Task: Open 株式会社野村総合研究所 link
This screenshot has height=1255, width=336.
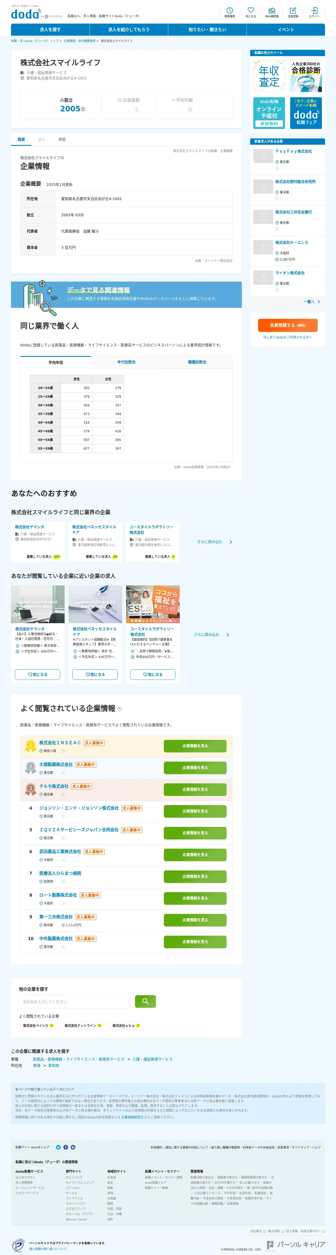Action: tap(295, 182)
